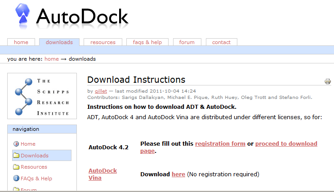Screen dimensions: 334x192
Task: Click the 'here' download link
Action: (x=178, y=174)
